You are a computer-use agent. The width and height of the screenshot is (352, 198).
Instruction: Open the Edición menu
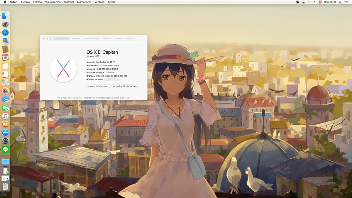37,2
